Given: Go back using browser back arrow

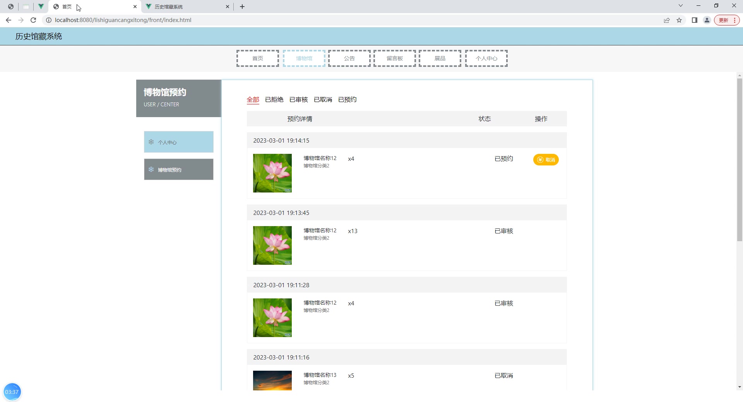Looking at the screenshot, I should [9, 20].
